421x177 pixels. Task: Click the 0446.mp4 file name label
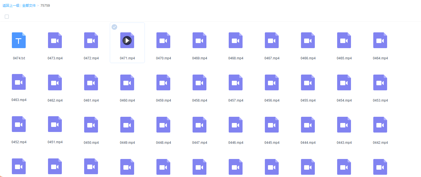click(236, 143)
